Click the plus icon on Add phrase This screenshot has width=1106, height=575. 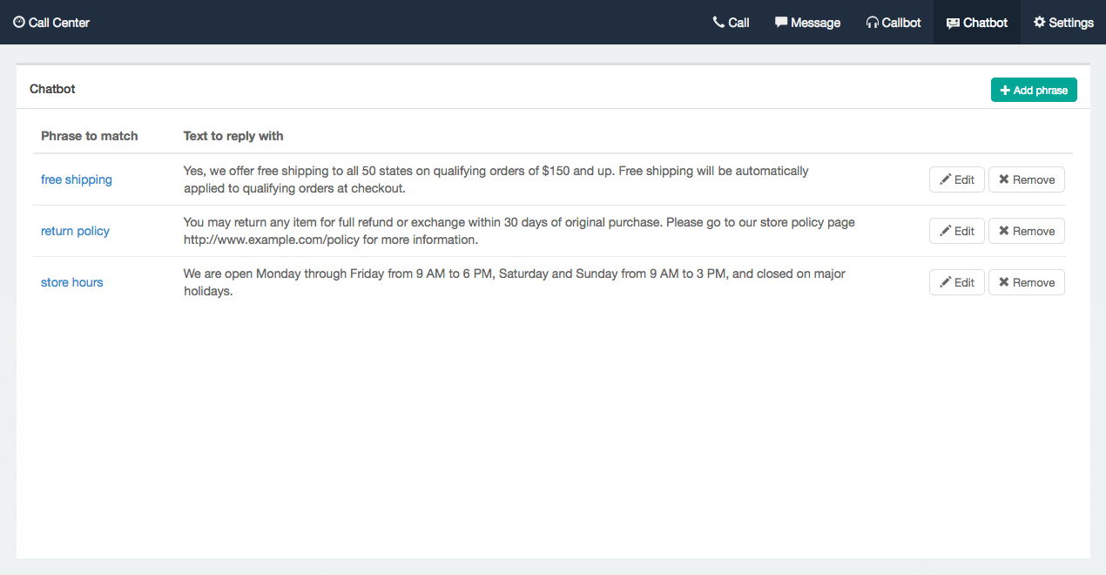(1005, 91)
